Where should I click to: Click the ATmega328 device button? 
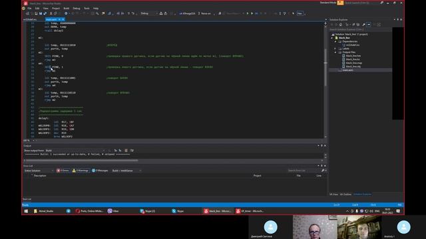pyautogui.click(x=188, y=13)
